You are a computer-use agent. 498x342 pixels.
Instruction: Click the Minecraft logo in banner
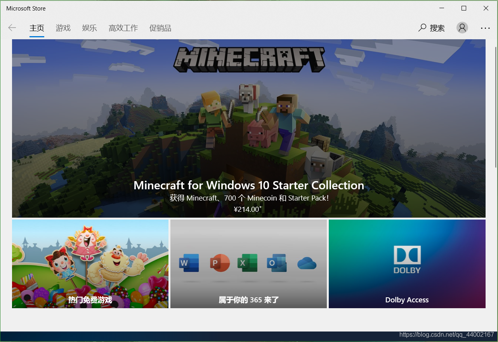point(249,59)
